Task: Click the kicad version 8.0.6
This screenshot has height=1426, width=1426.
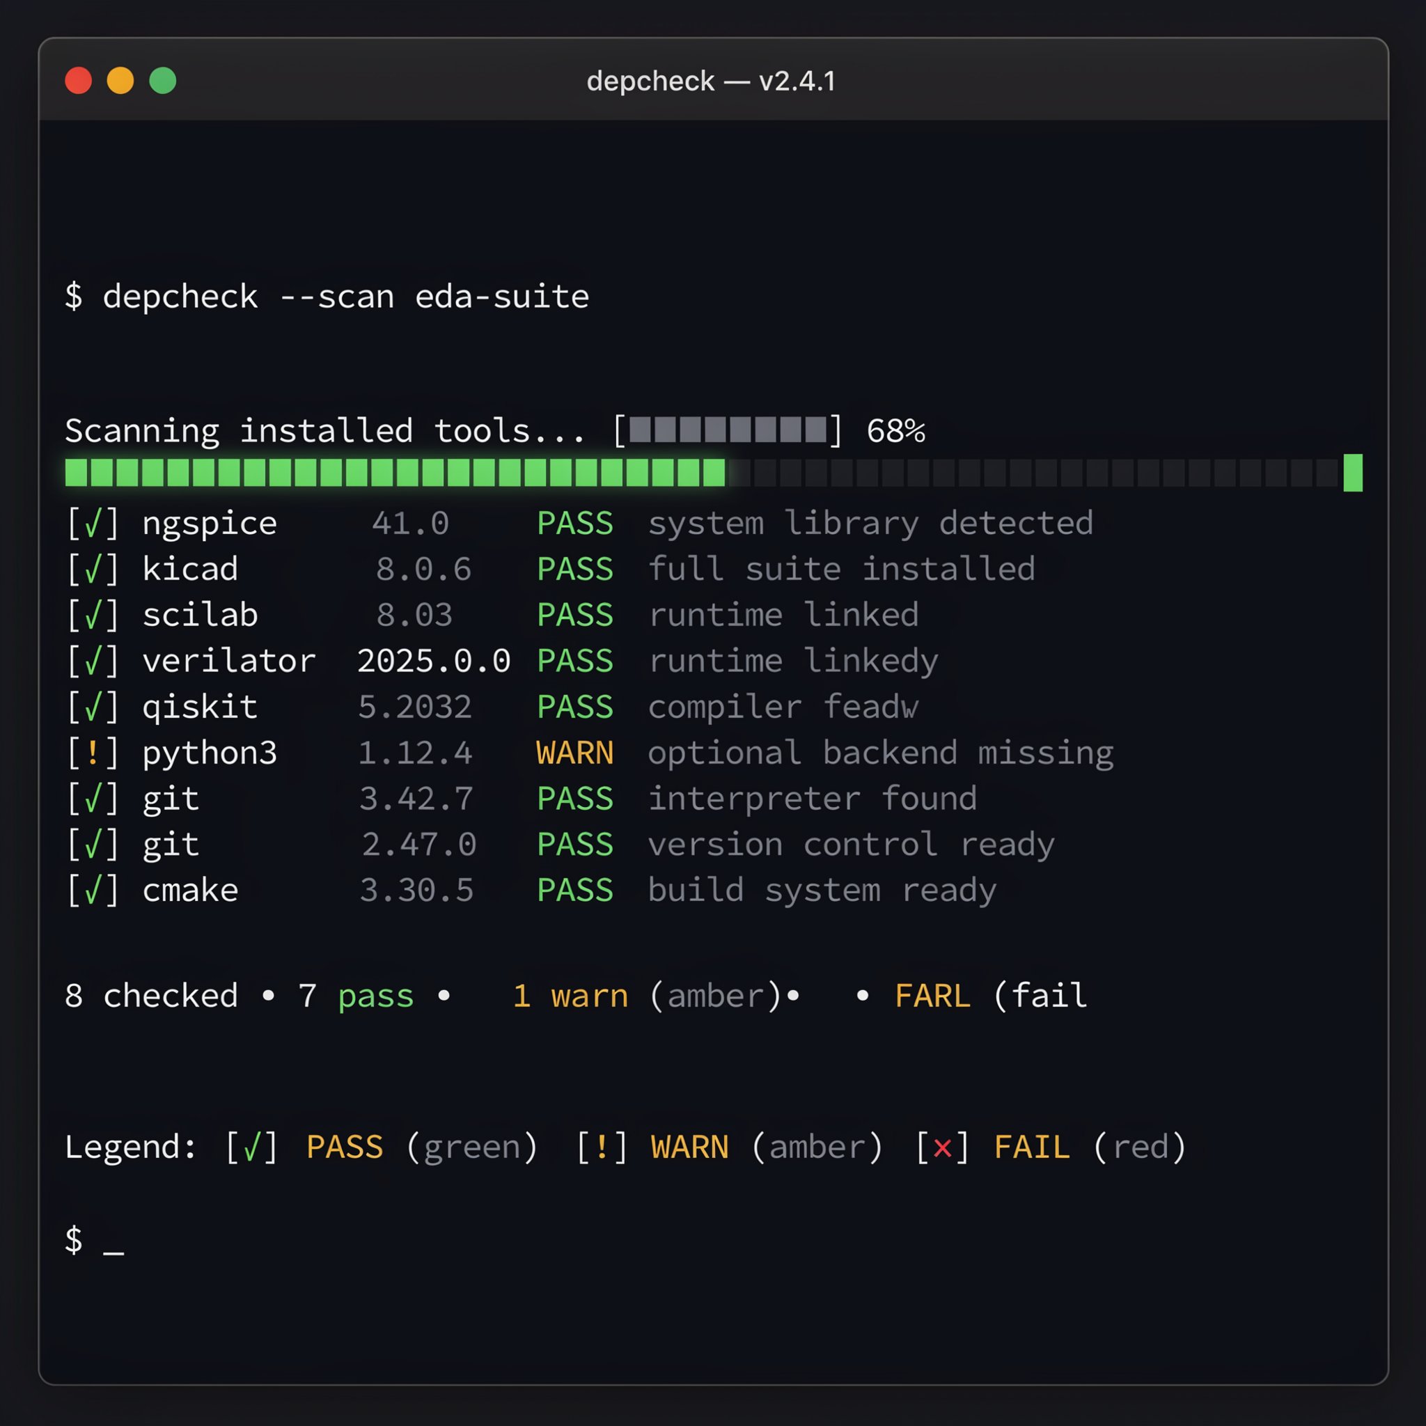Action: [x=423, y=570]
